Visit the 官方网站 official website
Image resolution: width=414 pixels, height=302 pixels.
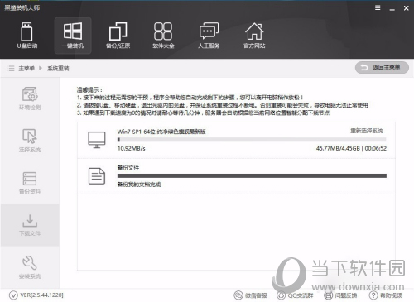(254, 36)
